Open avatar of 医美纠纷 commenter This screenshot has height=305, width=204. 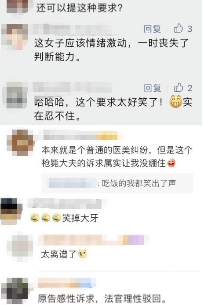coord(20,143)
